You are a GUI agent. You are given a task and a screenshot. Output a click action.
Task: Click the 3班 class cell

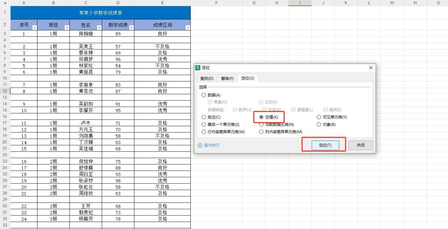pyautogui.click(x=53, y=219)
